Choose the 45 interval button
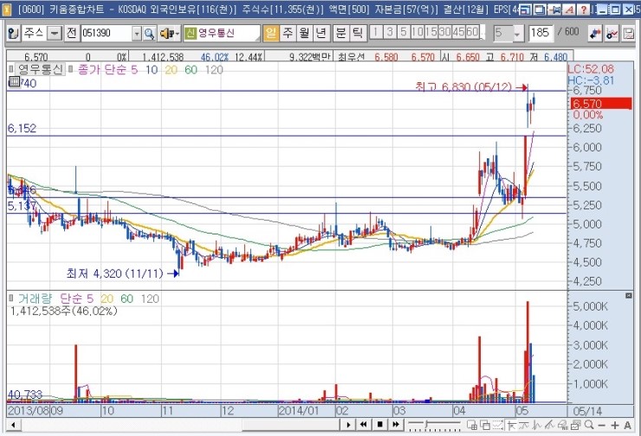The height and width of the screenshot is (436, 641). coord(459,32)
